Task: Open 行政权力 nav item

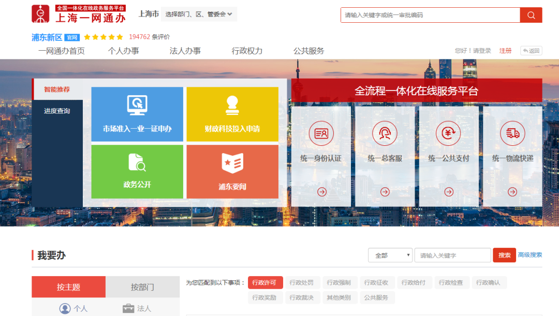Action: coord(247,51)
